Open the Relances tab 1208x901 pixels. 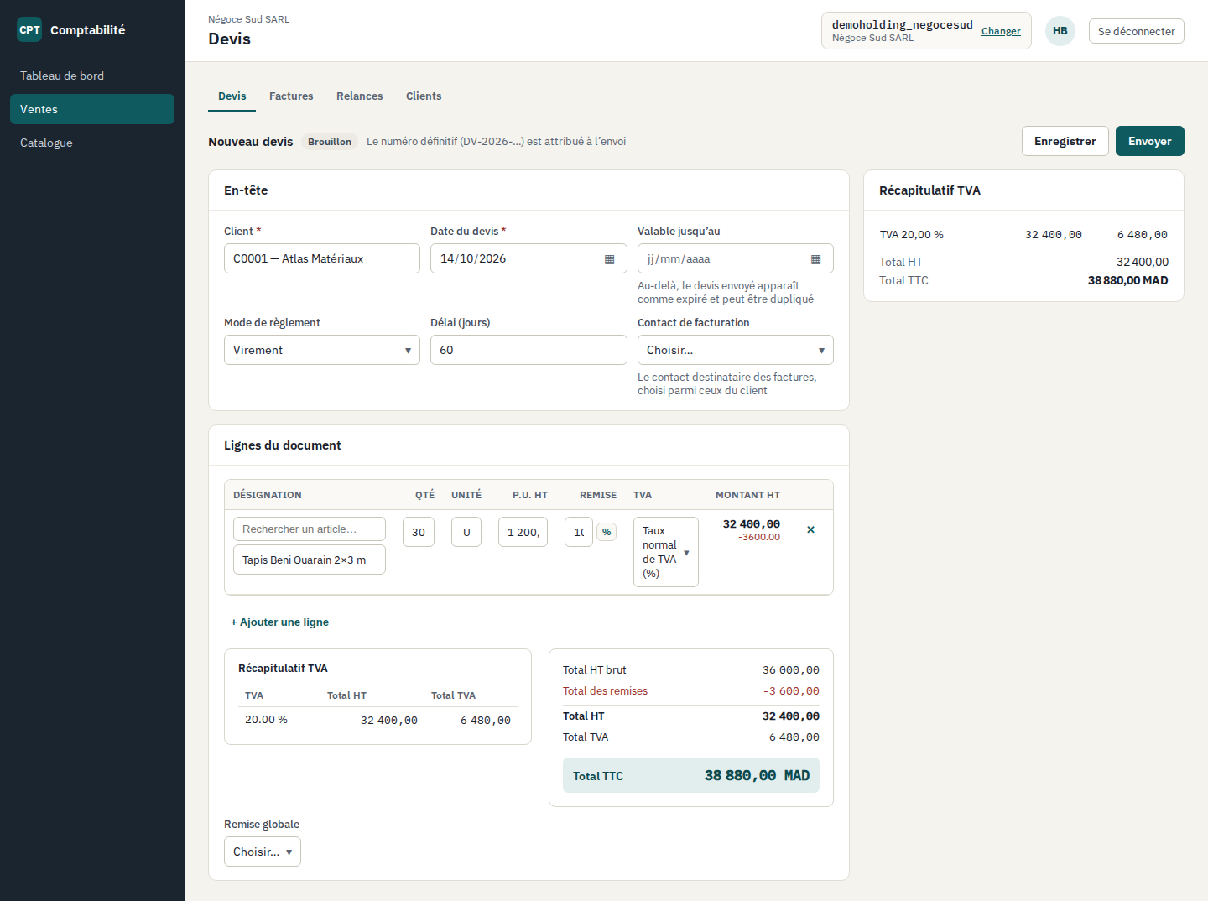(x=360, y=96)
